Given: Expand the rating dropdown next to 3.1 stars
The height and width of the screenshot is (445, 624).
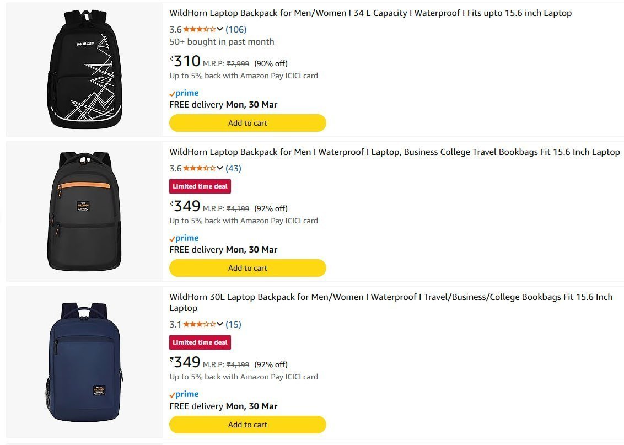Looking at the screenshot, I should (x=219, y=325).
